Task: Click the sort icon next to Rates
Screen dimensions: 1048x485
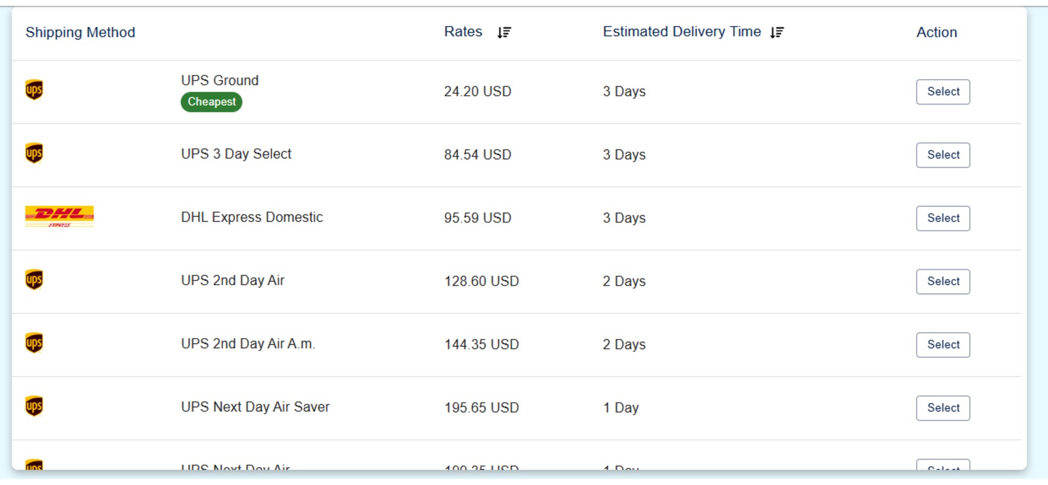Action: [x=503, y=32]
